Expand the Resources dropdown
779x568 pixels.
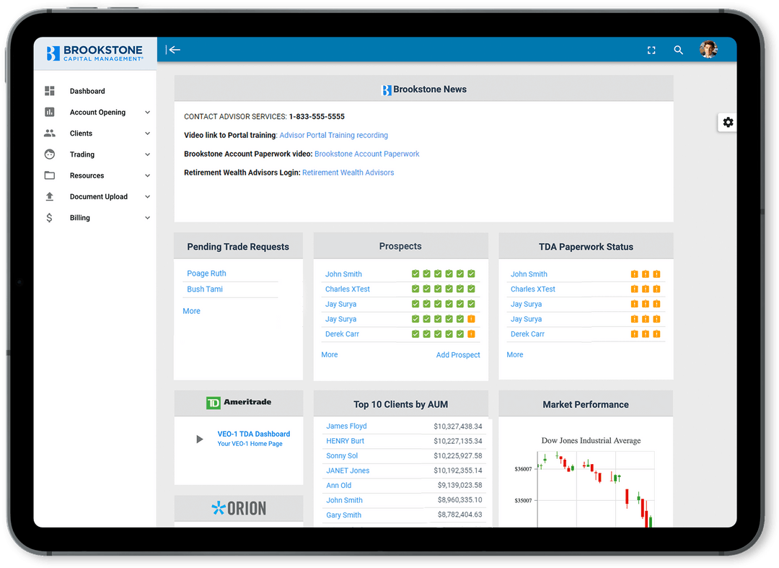[146, 175]
